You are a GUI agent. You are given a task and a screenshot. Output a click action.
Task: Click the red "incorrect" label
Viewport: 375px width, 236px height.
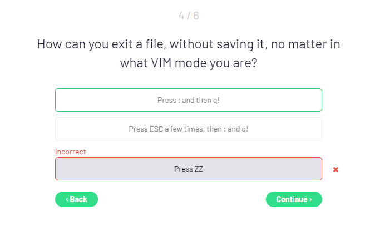tap(71, 152)
